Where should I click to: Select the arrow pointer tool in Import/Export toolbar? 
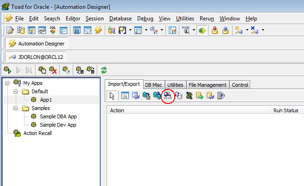[112, 96]
